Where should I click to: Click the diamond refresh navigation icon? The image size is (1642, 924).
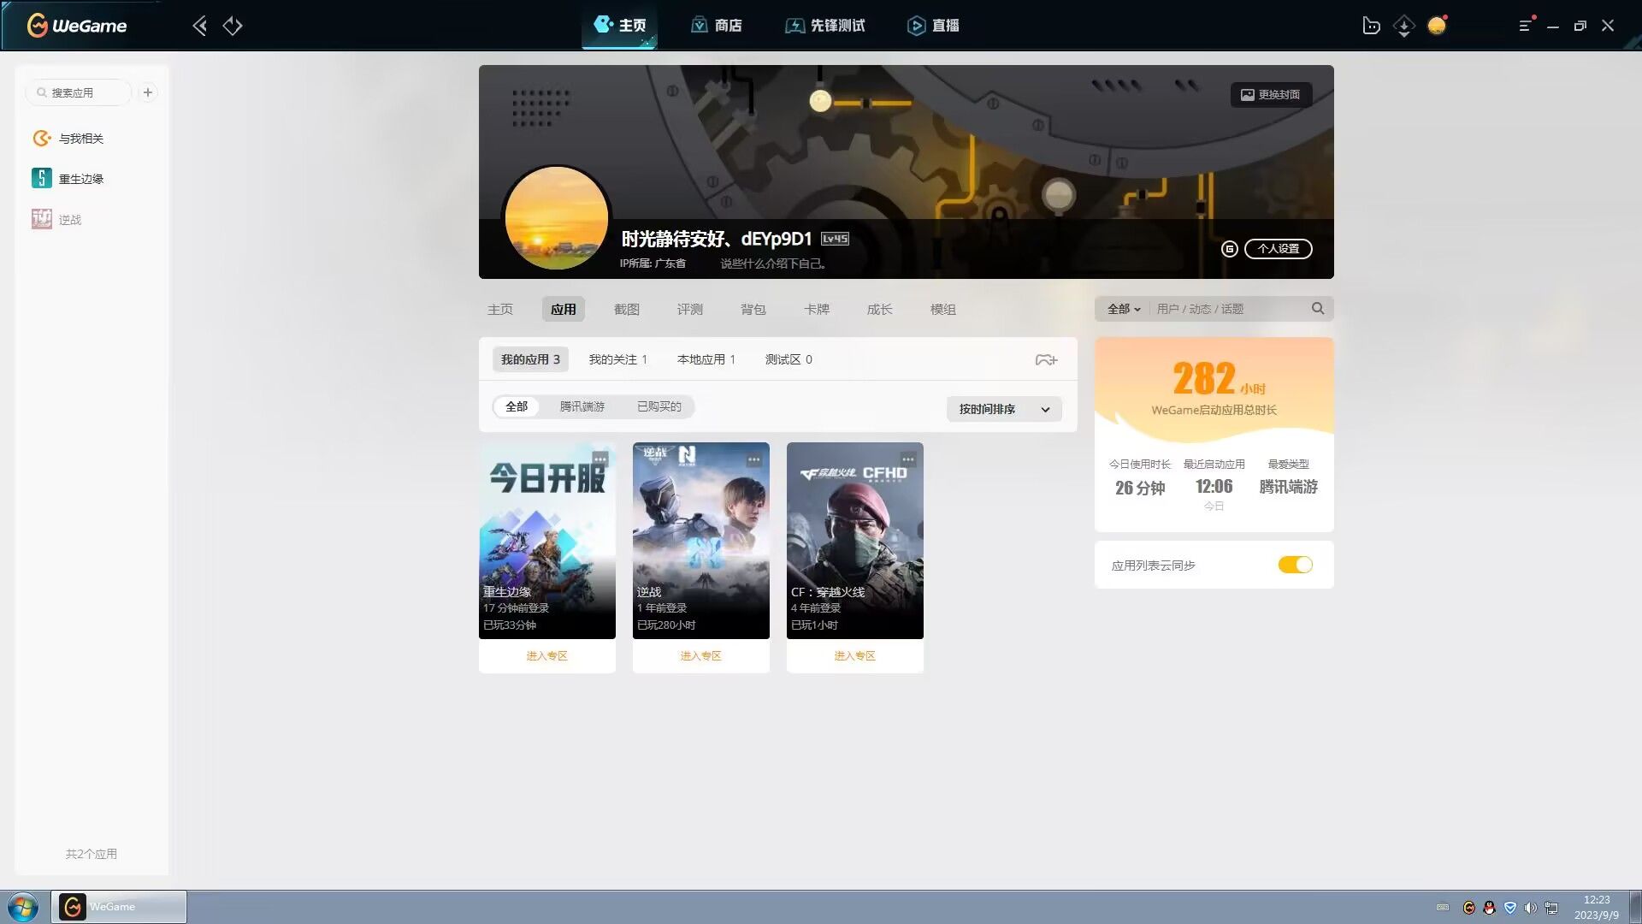click(233, 26)
